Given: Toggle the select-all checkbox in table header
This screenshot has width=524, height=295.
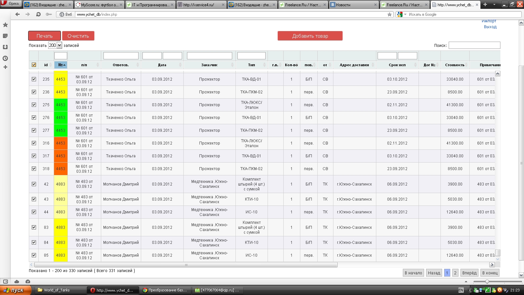Looking at the screenshot, I should tap(34, 65).
